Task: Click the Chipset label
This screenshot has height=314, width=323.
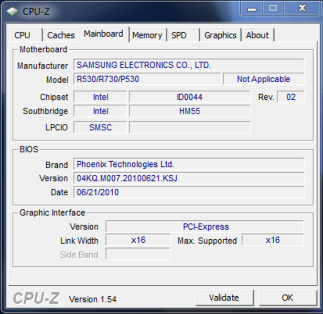Action: 54,97
